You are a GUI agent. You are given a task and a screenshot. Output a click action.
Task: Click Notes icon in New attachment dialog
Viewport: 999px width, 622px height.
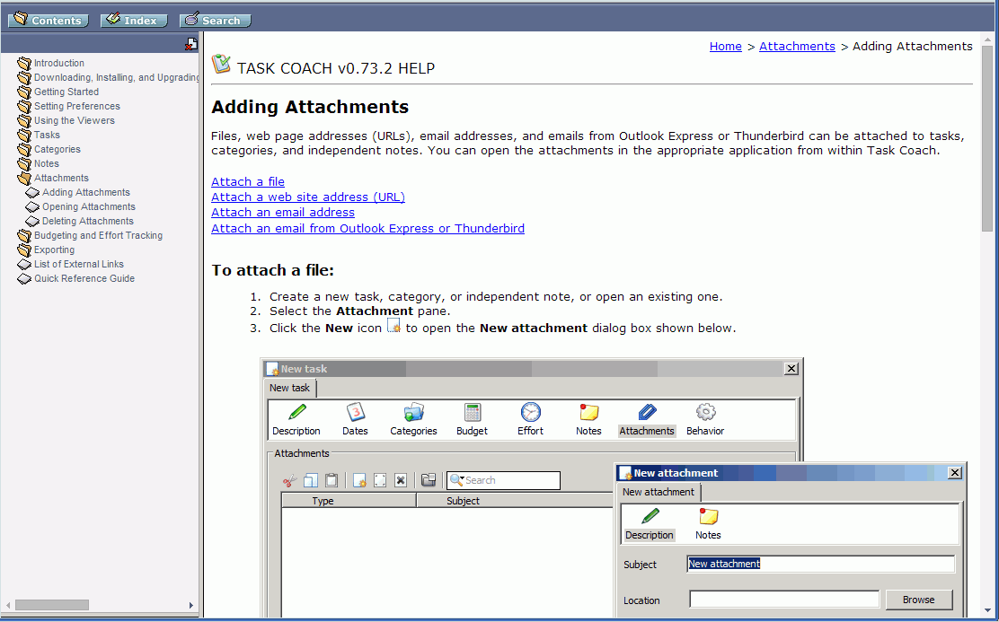[x=708, y=517]
